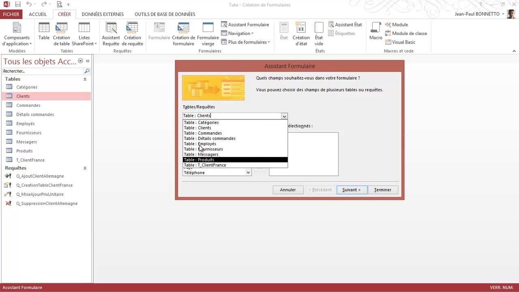Open Navigation forms dropdown
This screenshot has height=292, width=519.
click(x=237, y=33)
